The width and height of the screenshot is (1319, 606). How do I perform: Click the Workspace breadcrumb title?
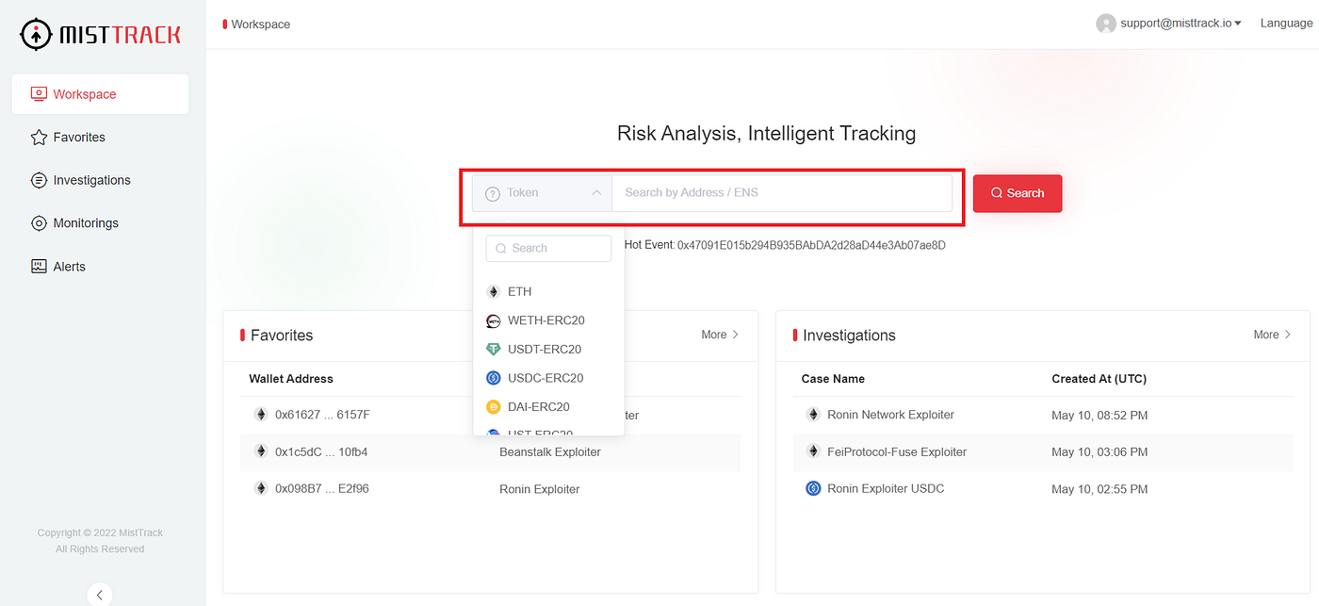click(261, 24)
